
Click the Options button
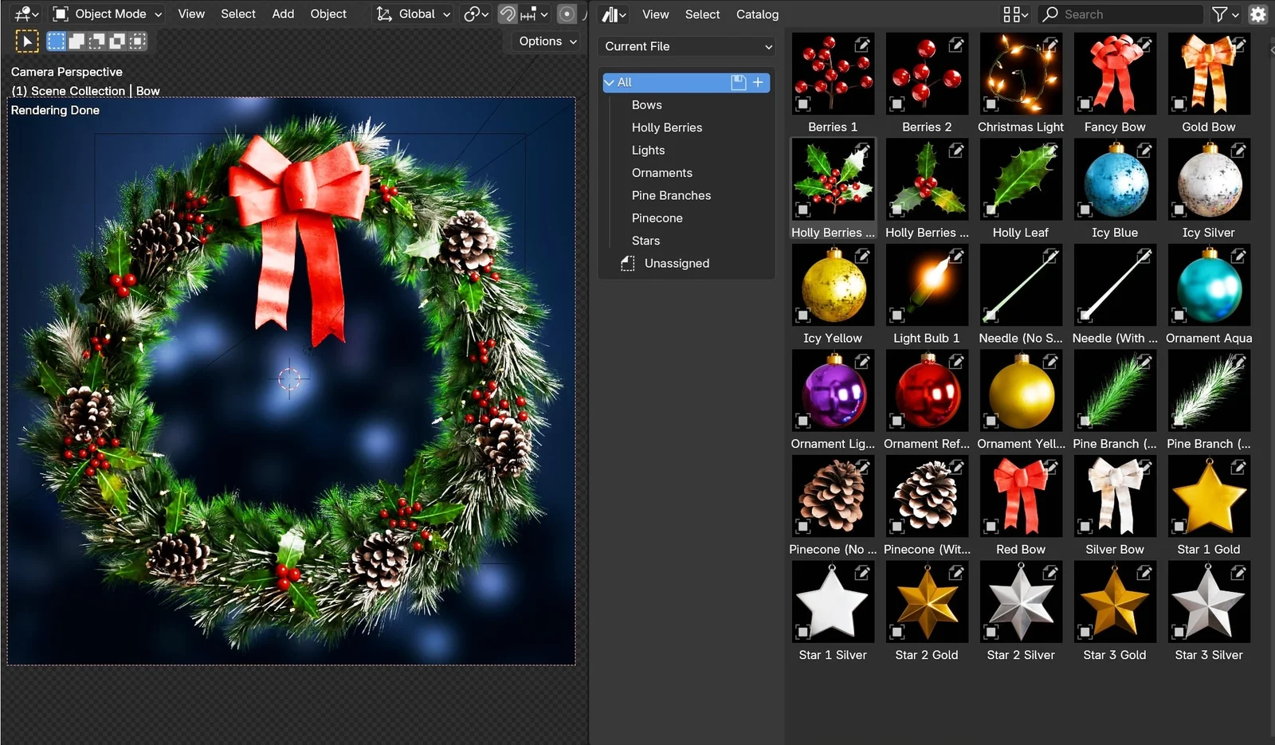click(544, 41)
